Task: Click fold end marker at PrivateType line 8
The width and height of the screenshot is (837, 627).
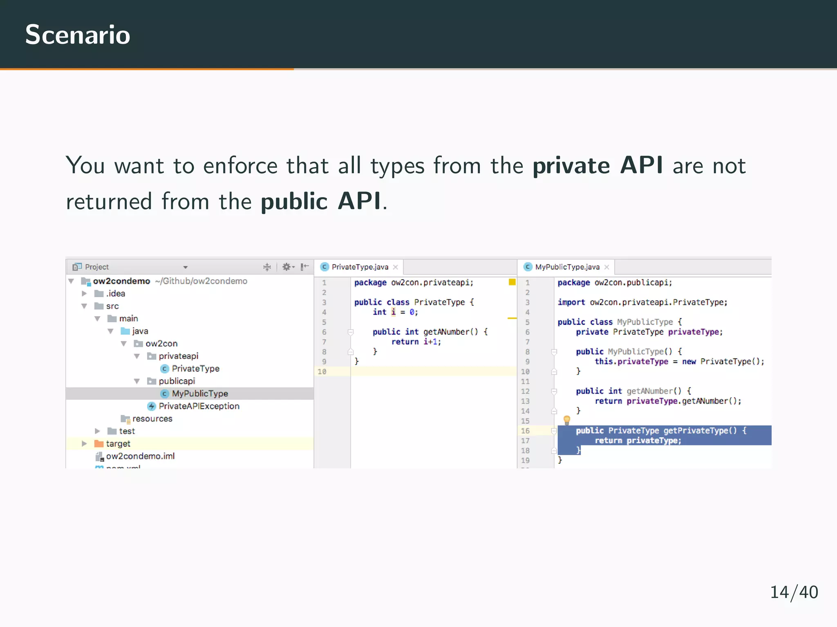Action: (x=350, y=351)
